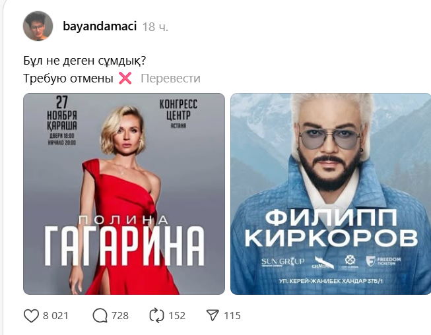Open the Полина Гагарина concert poster

coord(124,194)
